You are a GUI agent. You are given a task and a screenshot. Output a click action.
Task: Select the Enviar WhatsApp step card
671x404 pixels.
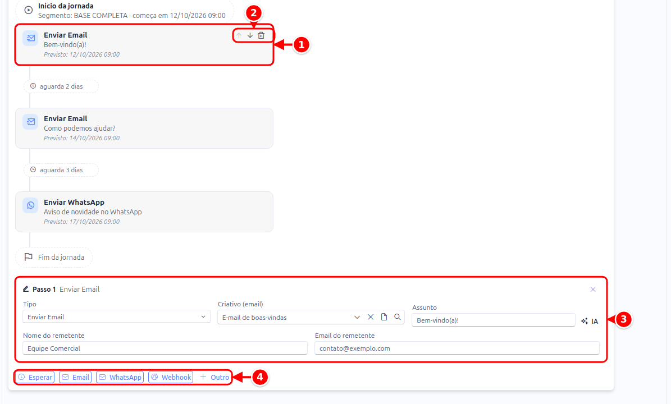point(144,212)
